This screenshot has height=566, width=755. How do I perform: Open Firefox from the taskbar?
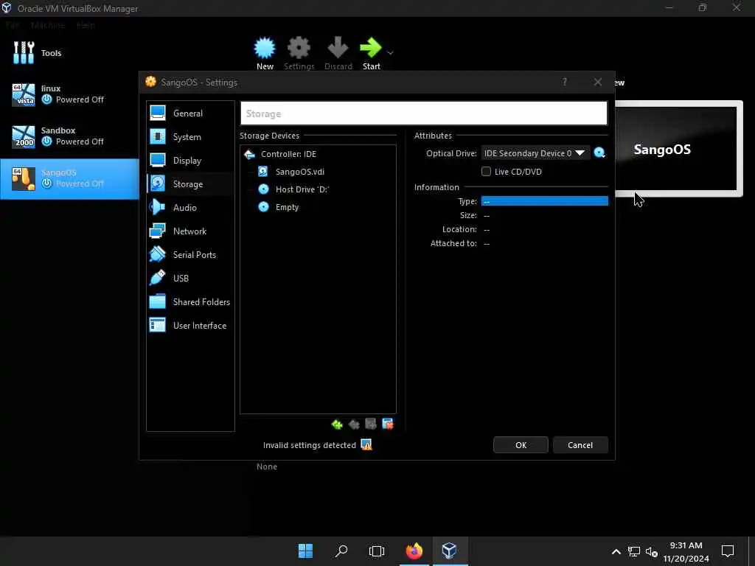414,551
